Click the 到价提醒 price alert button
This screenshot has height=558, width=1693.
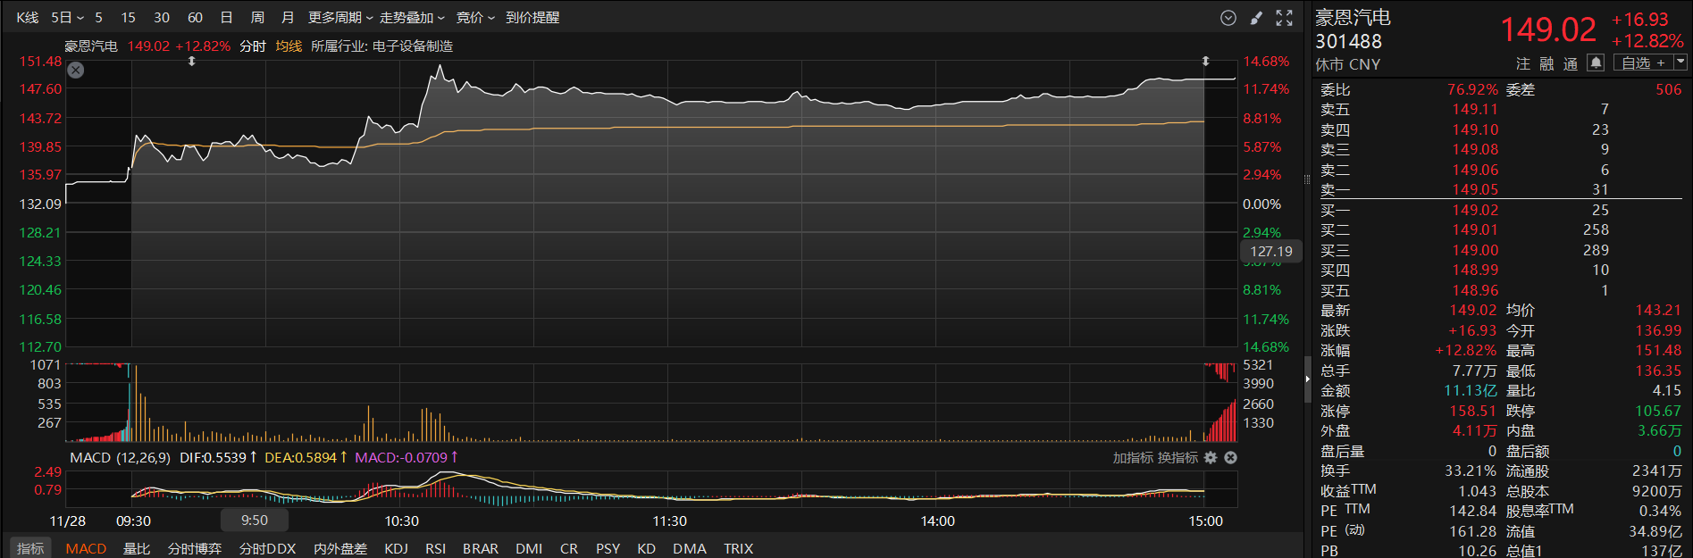click(x=532, y=18)
